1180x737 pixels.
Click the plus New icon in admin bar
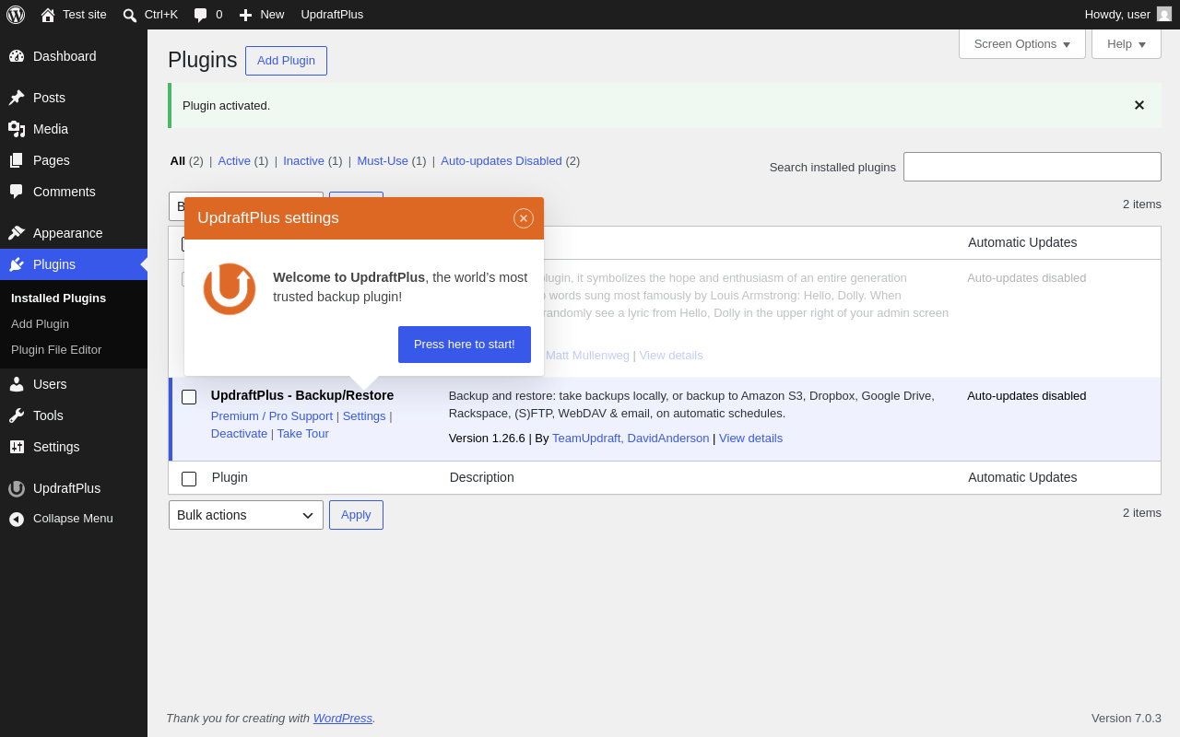[245, 15]
